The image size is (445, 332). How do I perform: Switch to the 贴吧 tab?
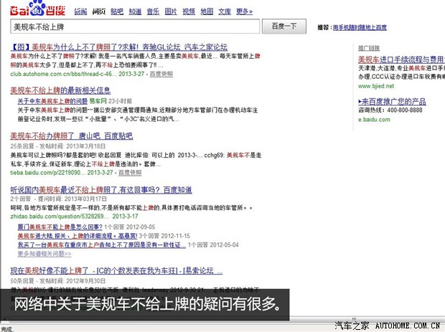pos(117,11)
